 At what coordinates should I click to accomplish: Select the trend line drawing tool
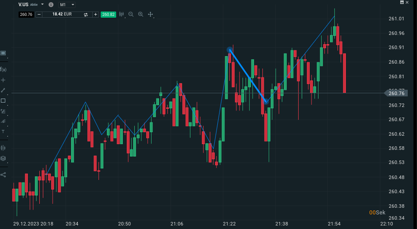point(3,90)
